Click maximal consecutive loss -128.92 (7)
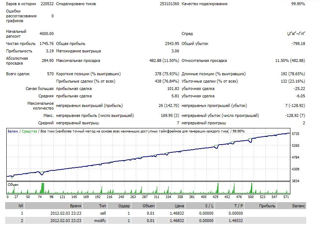The width and height of the screenshot is (318, 225). coord(295,115)
